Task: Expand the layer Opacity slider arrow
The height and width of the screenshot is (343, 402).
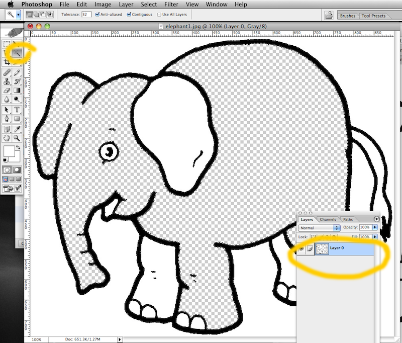Action: 374,228
